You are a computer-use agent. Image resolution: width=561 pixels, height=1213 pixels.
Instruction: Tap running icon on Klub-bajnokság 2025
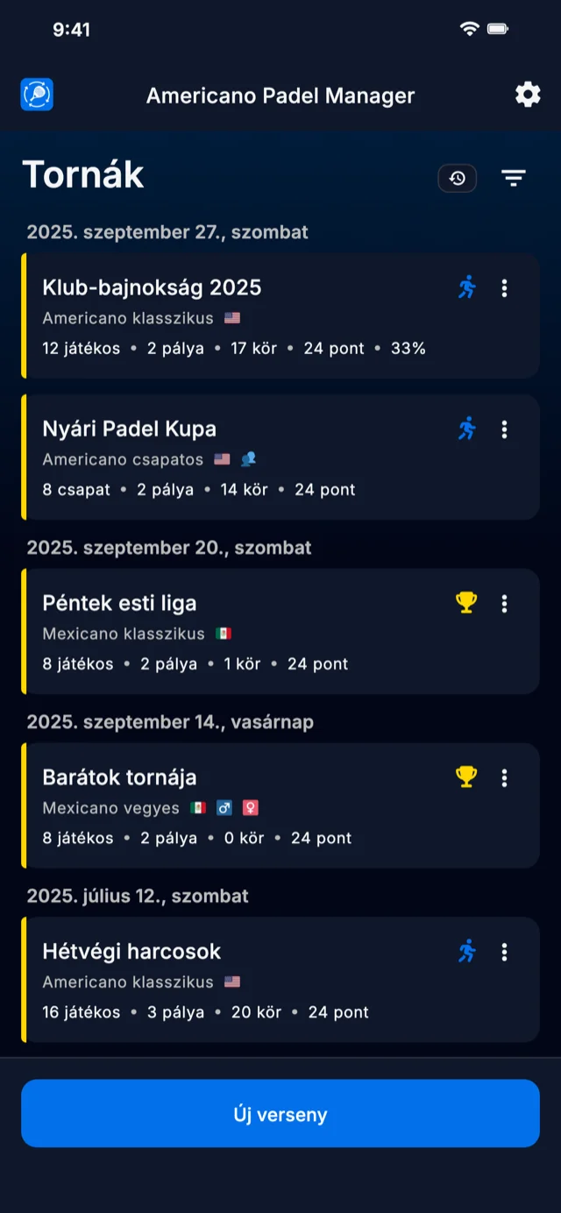click(467, 287)
